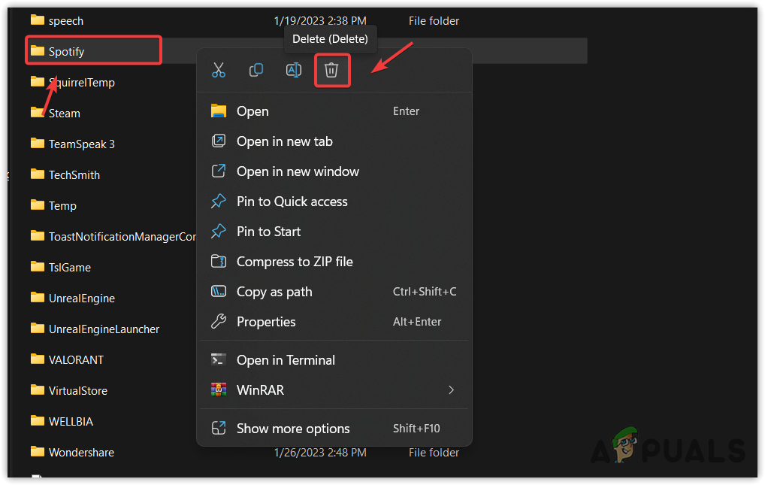The image size is (765, 485).
Task: Click the WinRAR icon in context menu
Action: pos(219,390)
